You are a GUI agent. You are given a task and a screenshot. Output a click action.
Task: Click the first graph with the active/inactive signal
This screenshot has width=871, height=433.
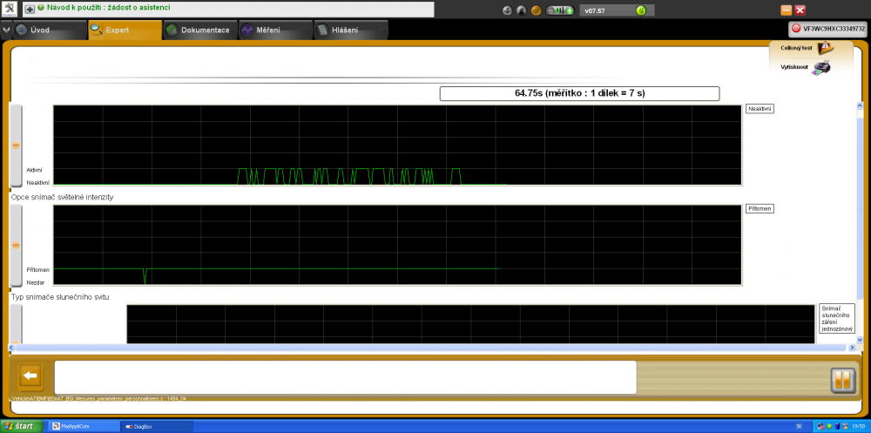397,145
